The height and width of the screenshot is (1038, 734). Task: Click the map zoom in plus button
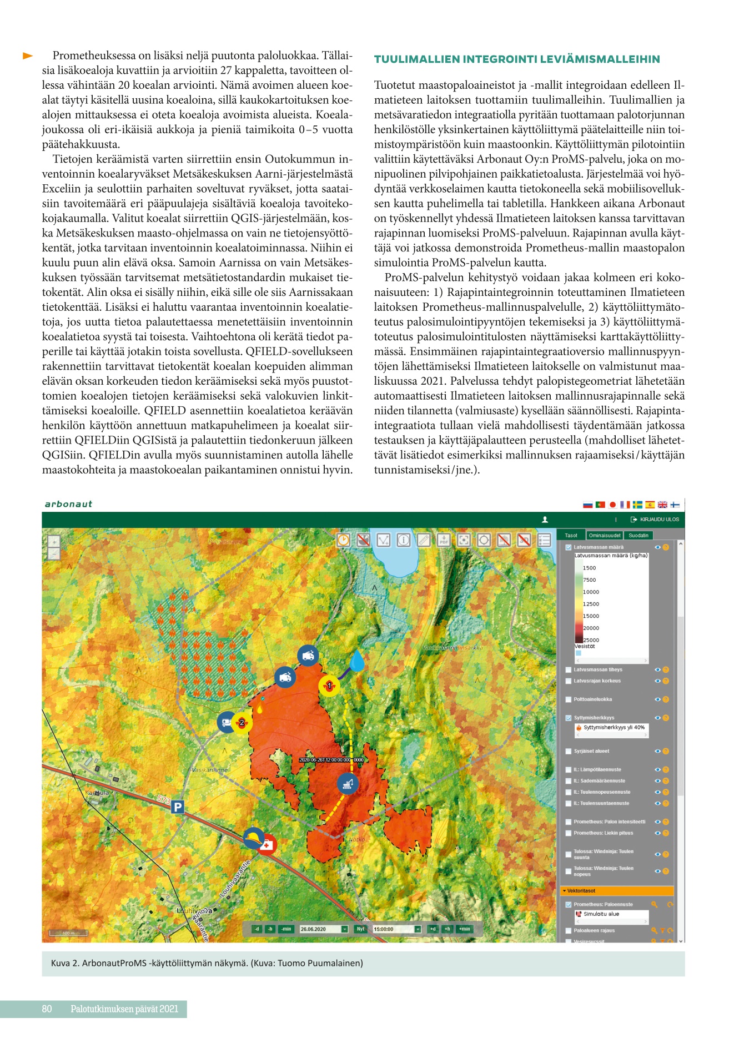(54, 542)
